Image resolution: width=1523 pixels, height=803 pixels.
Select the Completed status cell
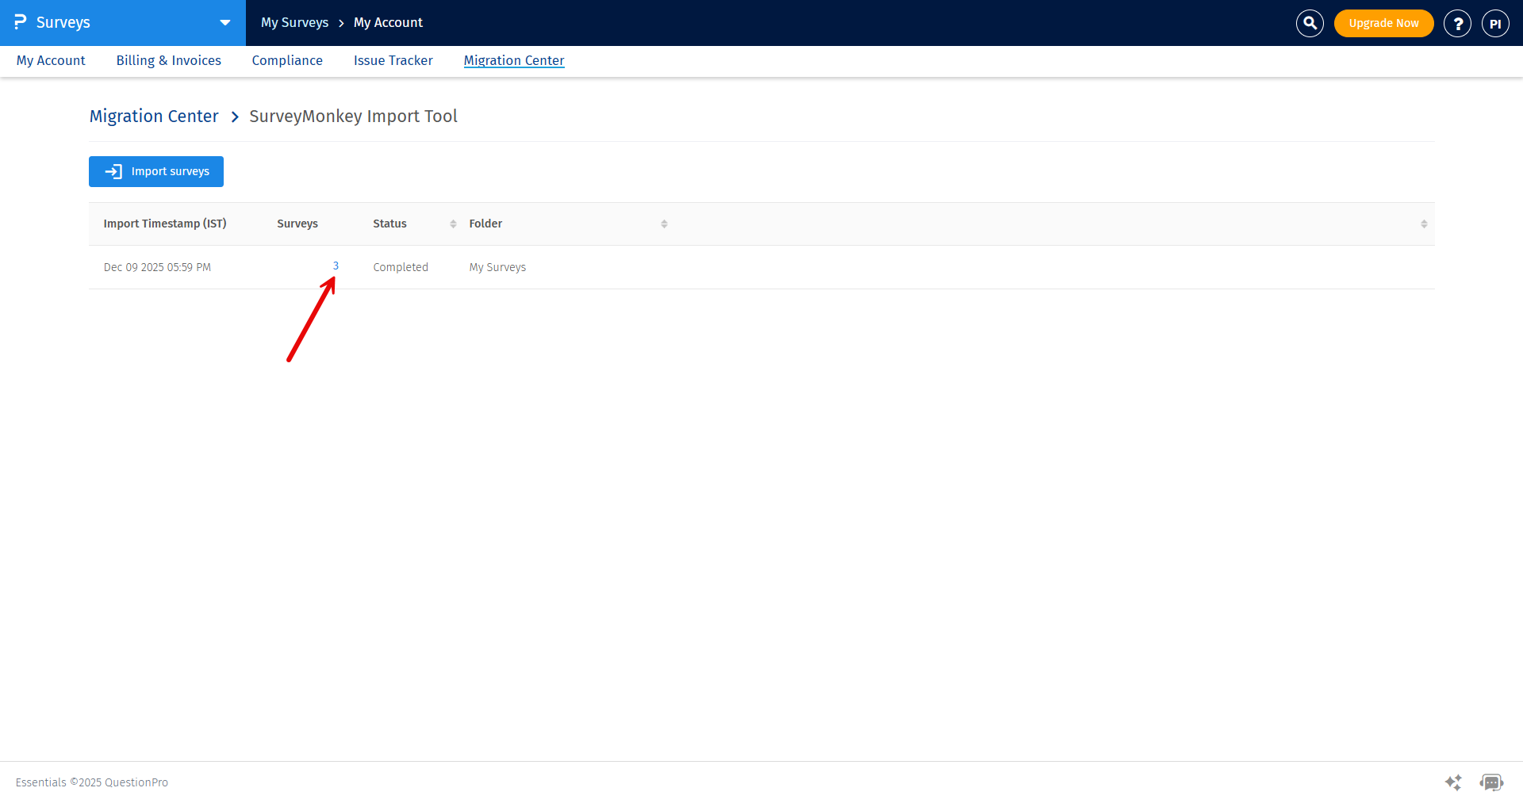[401, 267]
